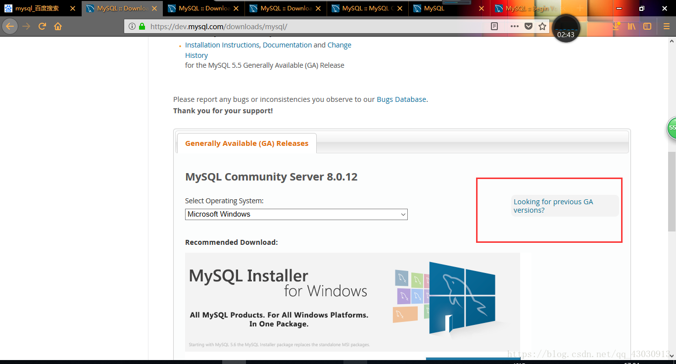Select the Generally Available (GA) Releases tab
This screenshot has width=676, height=364.
click(x=246, y=143)
